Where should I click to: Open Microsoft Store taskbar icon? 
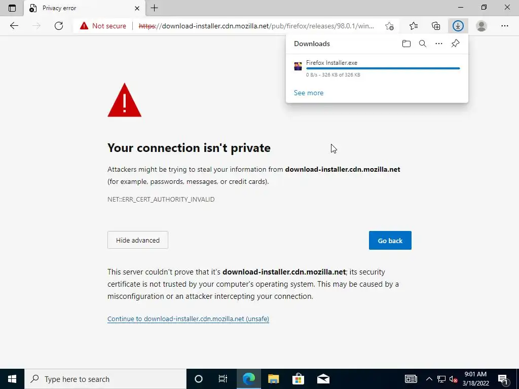pyautogui.click(x=298, y=379)
